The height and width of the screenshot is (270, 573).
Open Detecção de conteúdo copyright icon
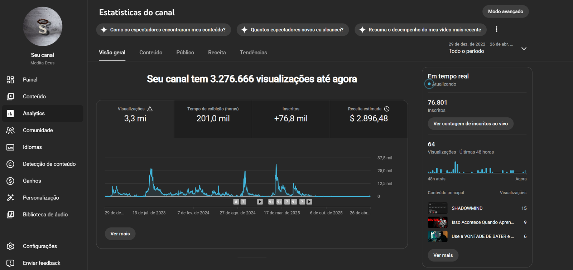click(x=10, y=164)
